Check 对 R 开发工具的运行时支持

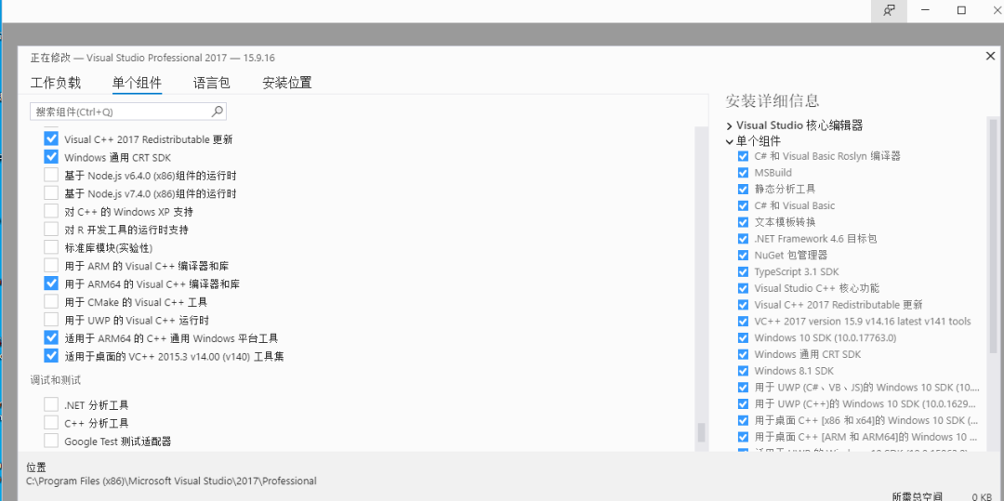(x=51, y=229)
